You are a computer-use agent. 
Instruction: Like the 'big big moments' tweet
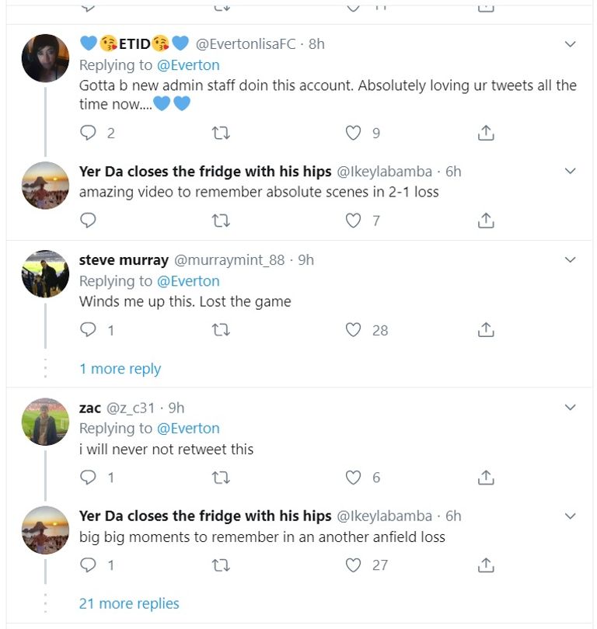pos(354,565)
